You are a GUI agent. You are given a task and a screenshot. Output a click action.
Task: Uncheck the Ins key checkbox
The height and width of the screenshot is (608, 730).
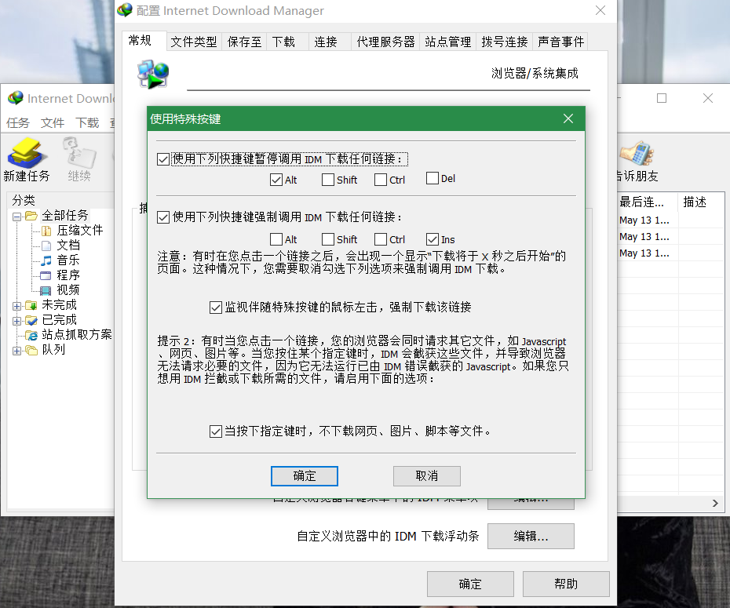(x=433, y=239)
